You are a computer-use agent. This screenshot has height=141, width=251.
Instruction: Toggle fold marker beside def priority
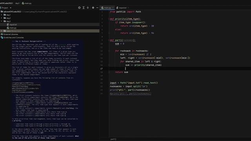pyautogui.click(x=109, y=19)
